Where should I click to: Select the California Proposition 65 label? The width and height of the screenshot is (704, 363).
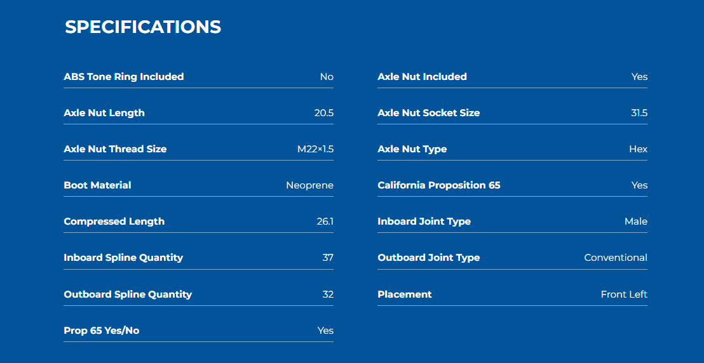439,185
